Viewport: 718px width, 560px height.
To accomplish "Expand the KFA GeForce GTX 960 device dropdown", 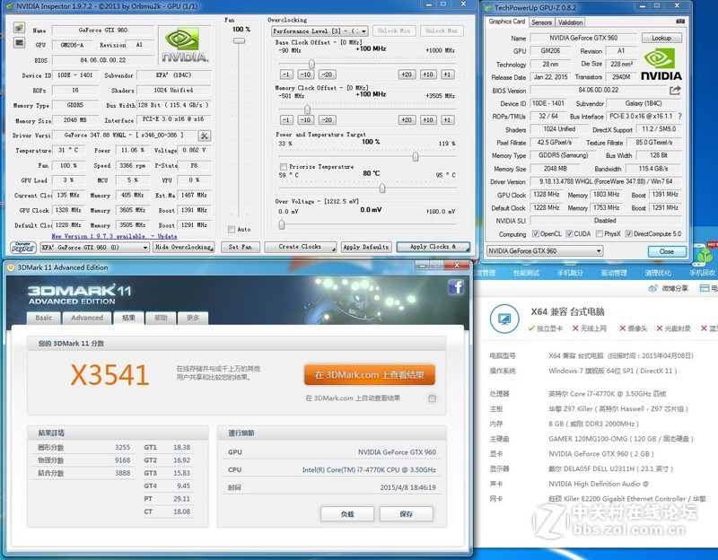I will 145,248.
